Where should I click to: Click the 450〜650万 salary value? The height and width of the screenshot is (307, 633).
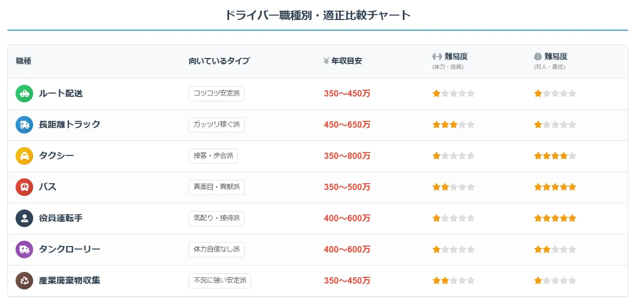tap(347, 125)
